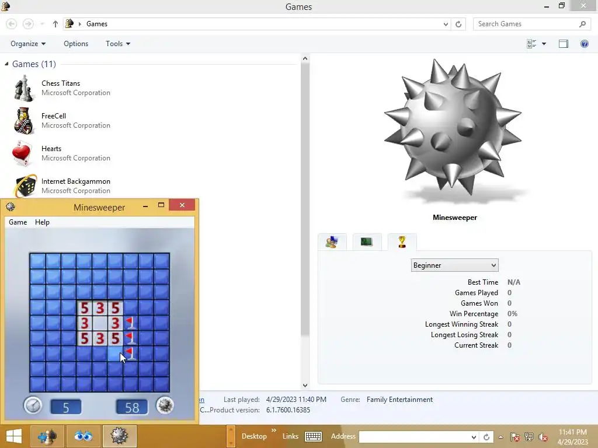This screenshot has width=598, height=448.
Task: Expand the Desktop toolbar chevron
Action: pyautogui.click(x=274, y=430)
